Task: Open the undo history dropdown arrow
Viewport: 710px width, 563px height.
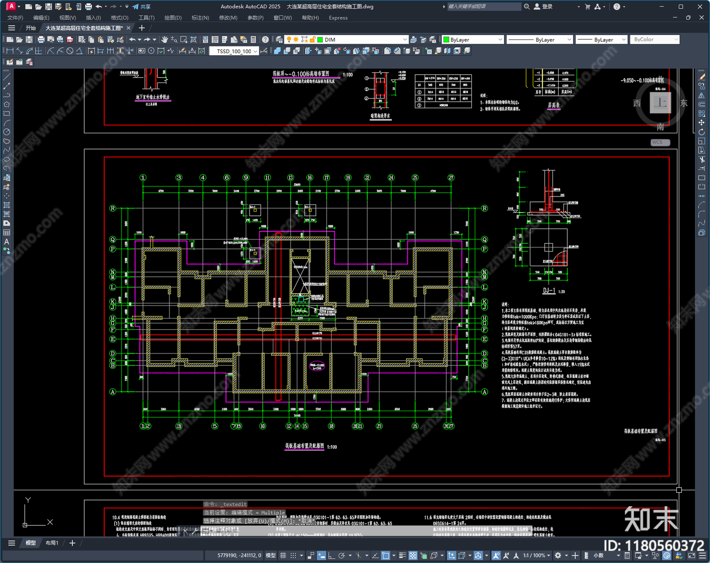Action: point(106,7)
